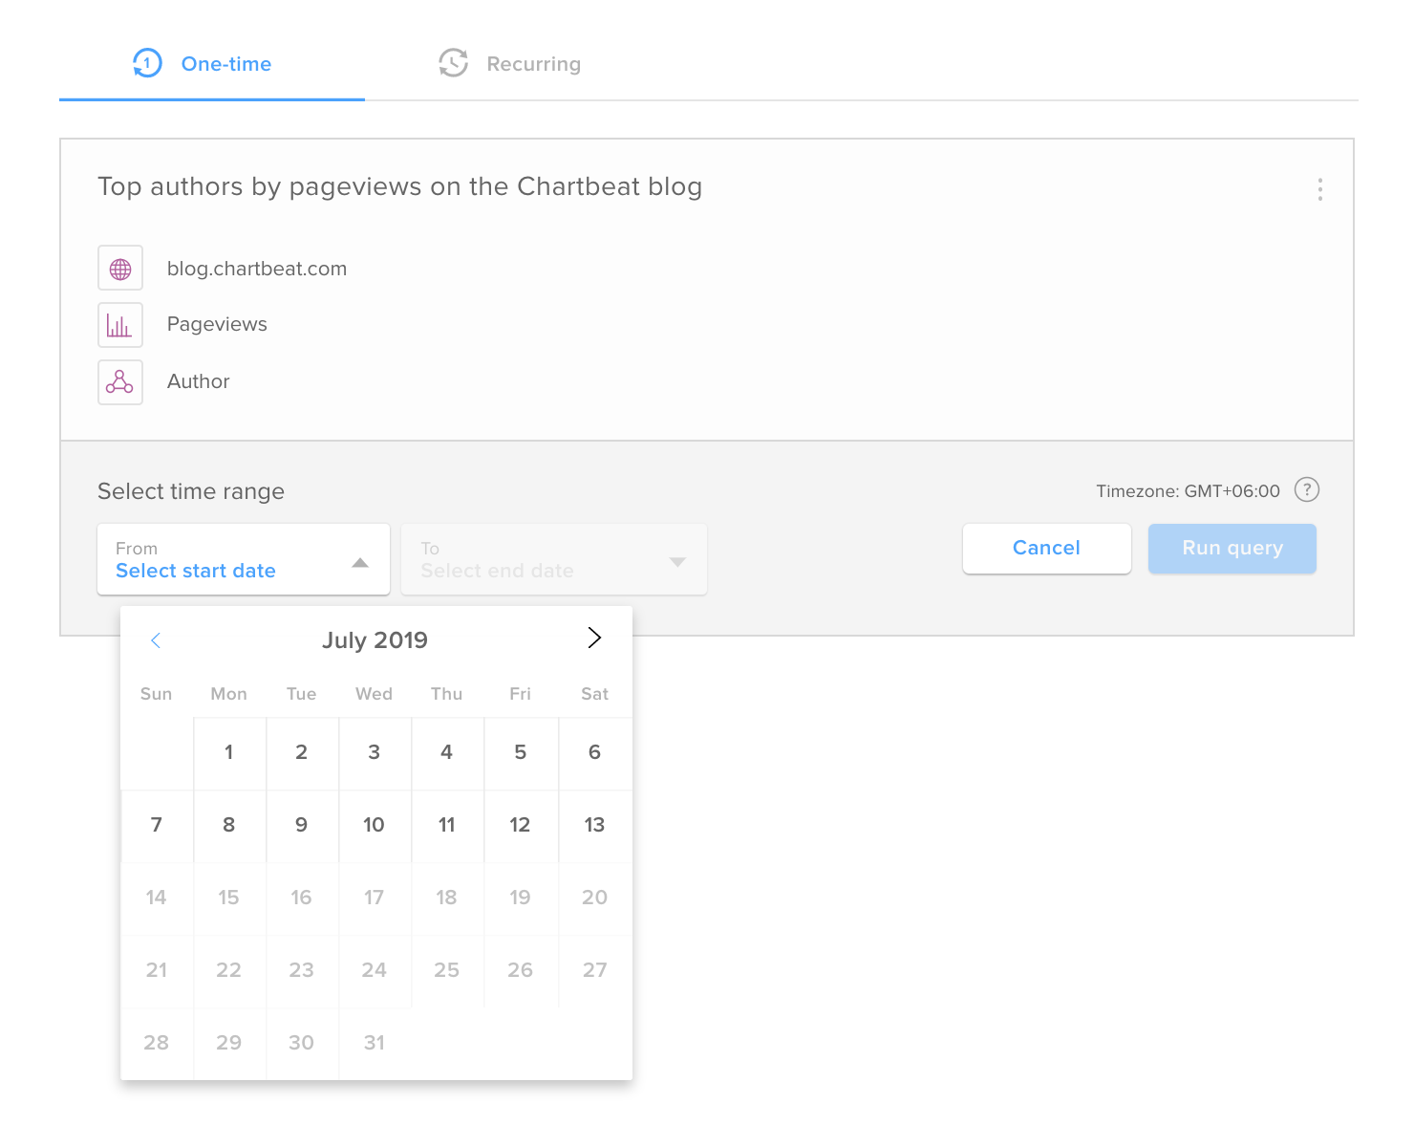1414x1126 pixels.
Task: Choose July 8 on the calendar
Action: pos(229,826)
